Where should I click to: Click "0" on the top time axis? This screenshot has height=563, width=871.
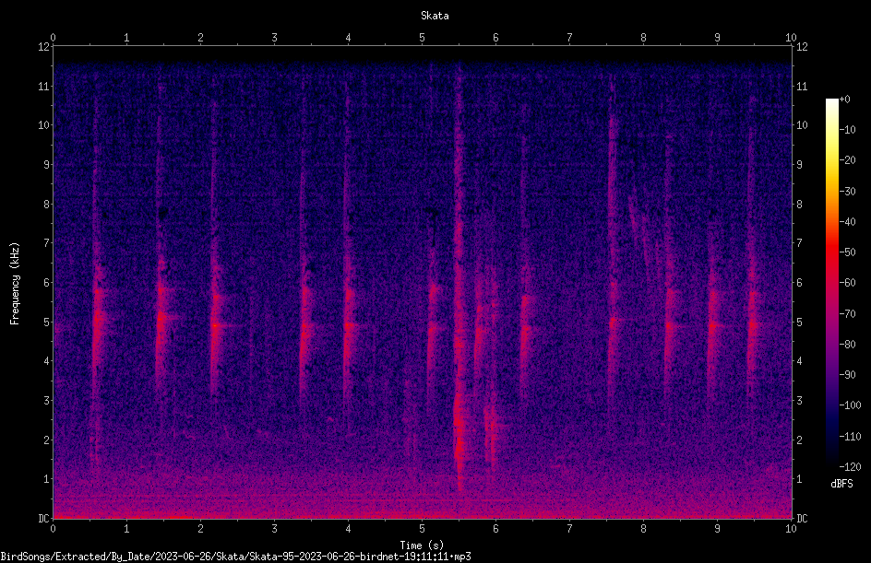pyautogui.click(x=53, y=38)
